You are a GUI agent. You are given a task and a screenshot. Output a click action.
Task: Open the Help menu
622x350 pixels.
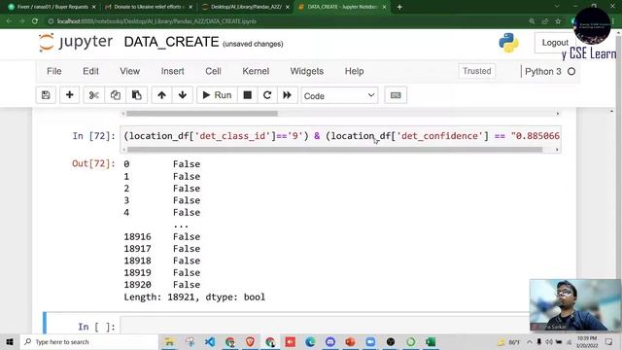click(x=354, y=71)
